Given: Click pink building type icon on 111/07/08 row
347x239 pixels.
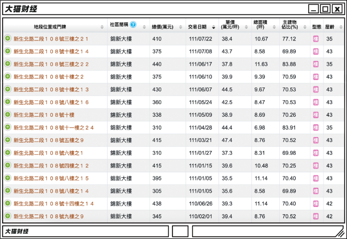Looking at the screenshot, I should [316, 52].
